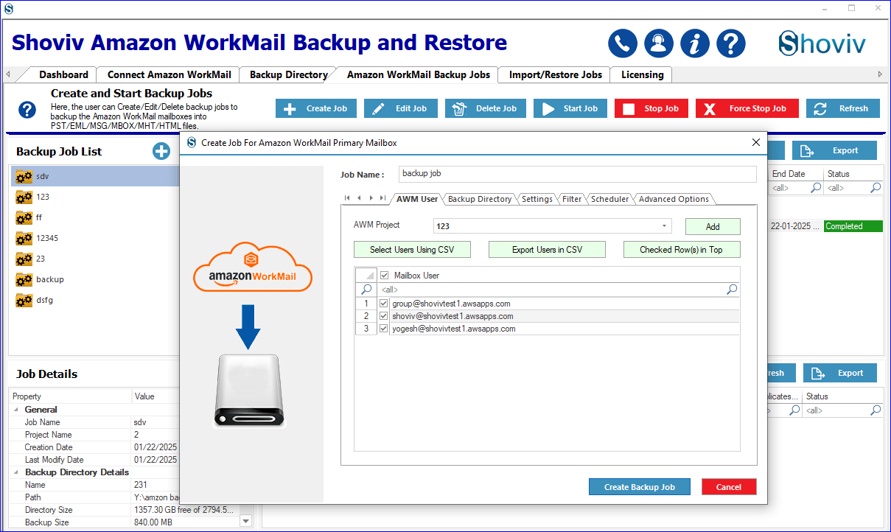This screenshot has width=891, height=532.
Task: Click the left magnifier in Mailbox User filter row
Action: pos(366,290)
